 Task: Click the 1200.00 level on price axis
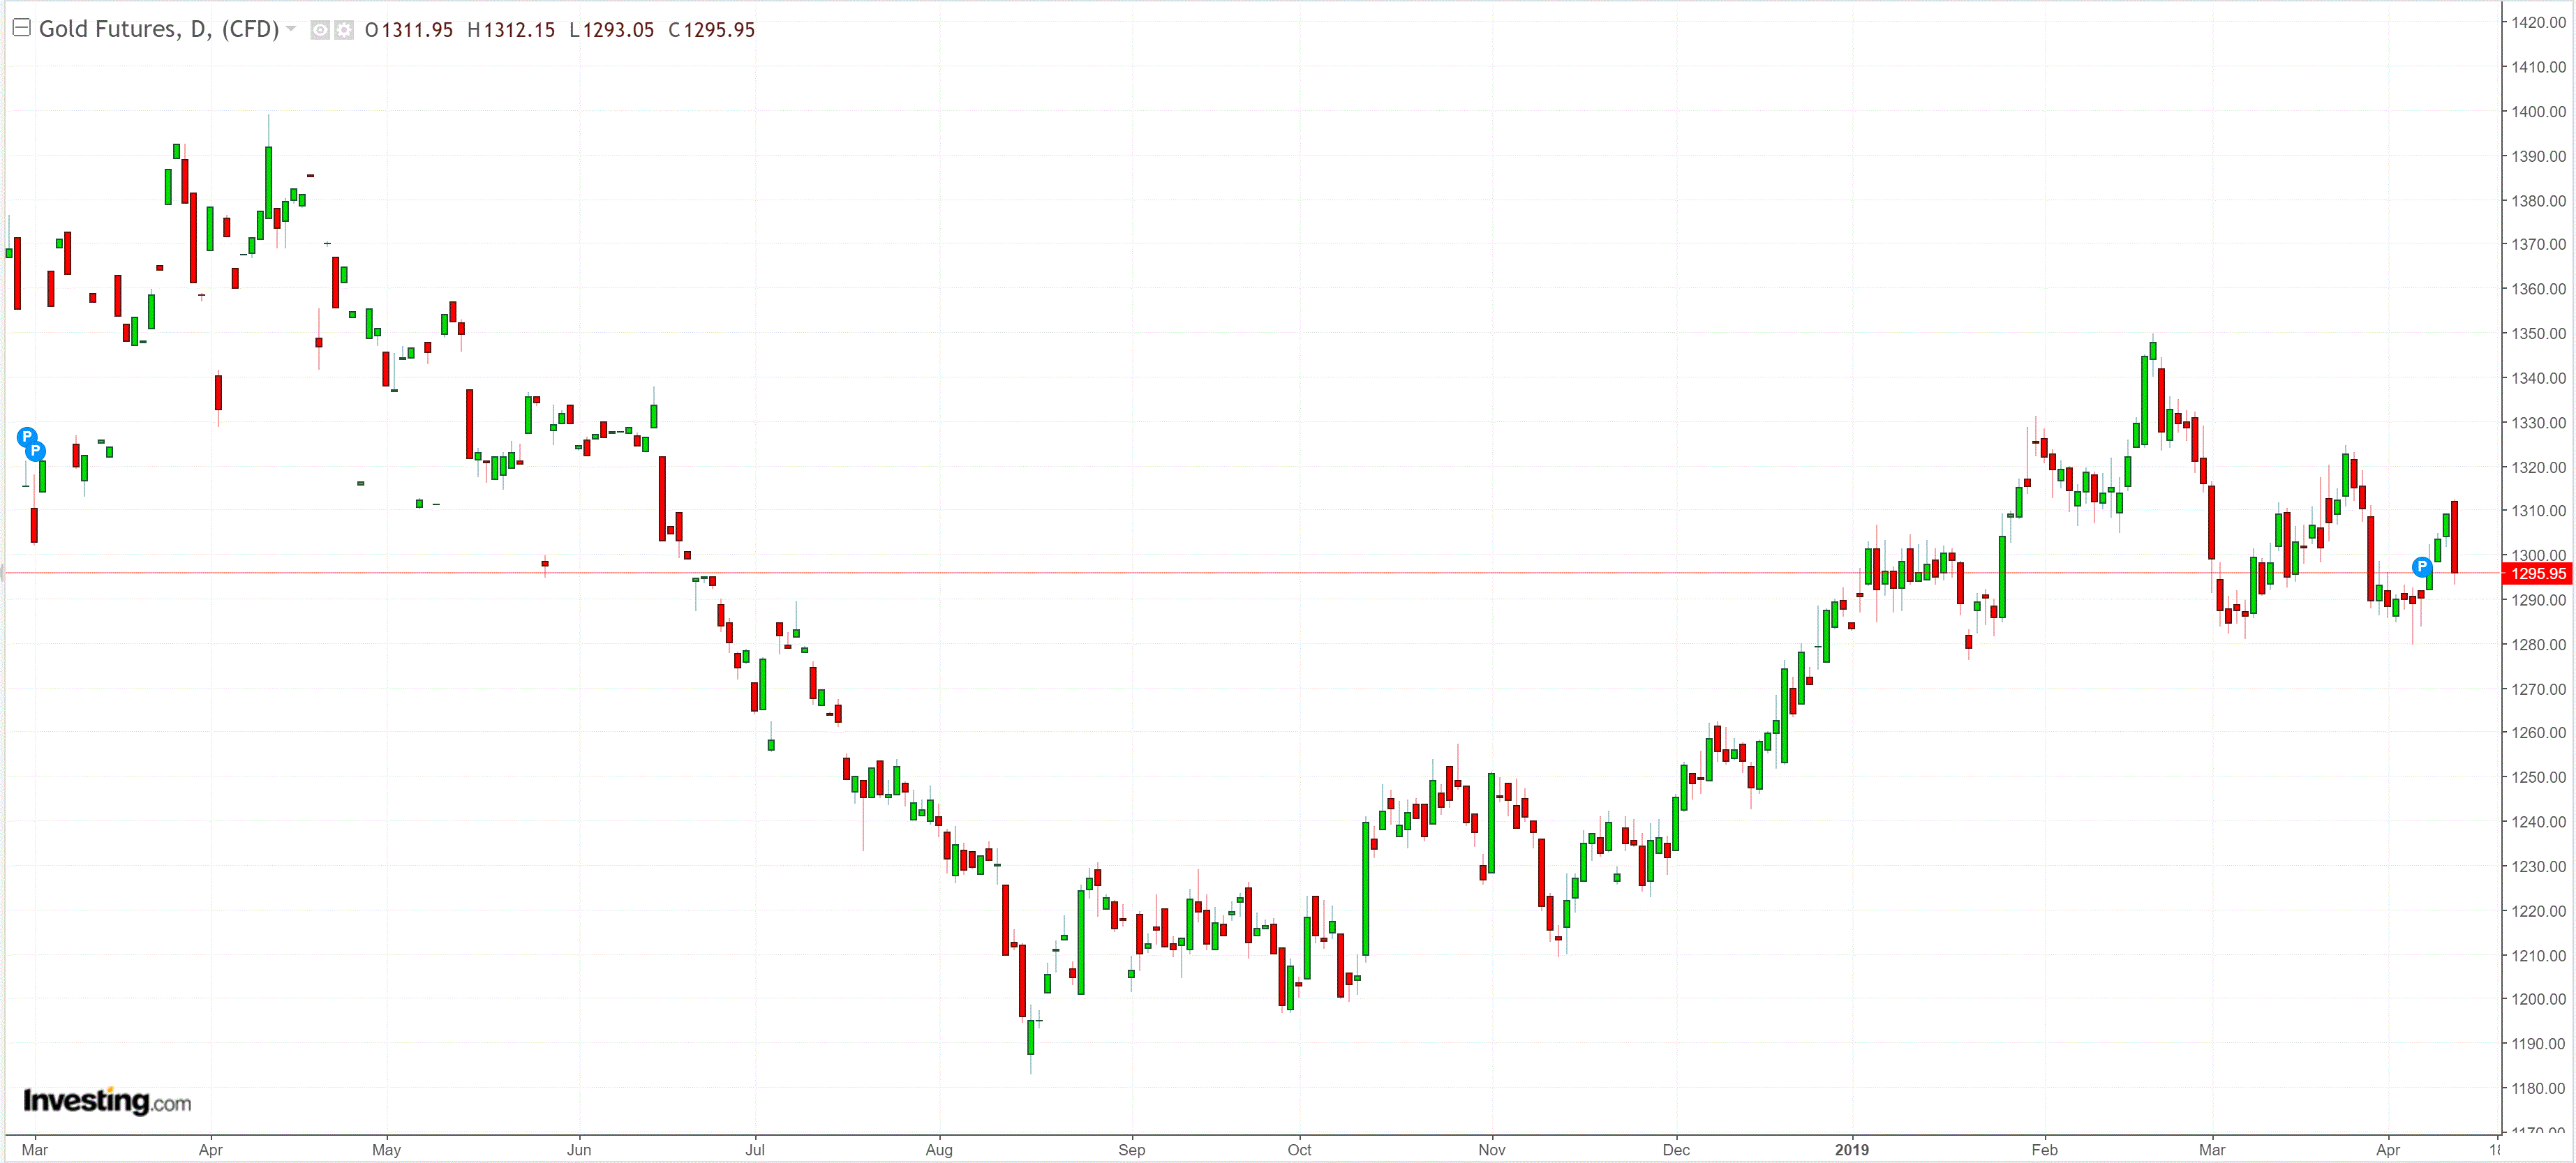[x=2538, y=999]
